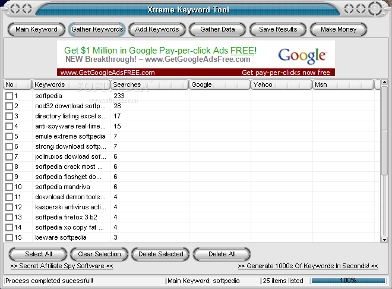Check row 11 download demon tools
The height and width of the screenshot is (289, 392).
(10, 197)
